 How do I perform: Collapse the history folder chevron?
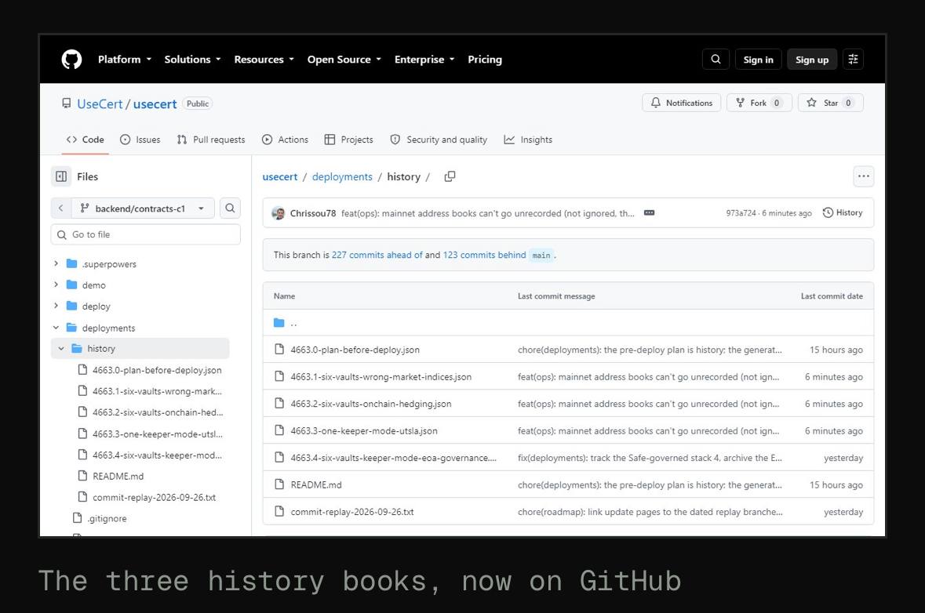(x=60, y=348)
